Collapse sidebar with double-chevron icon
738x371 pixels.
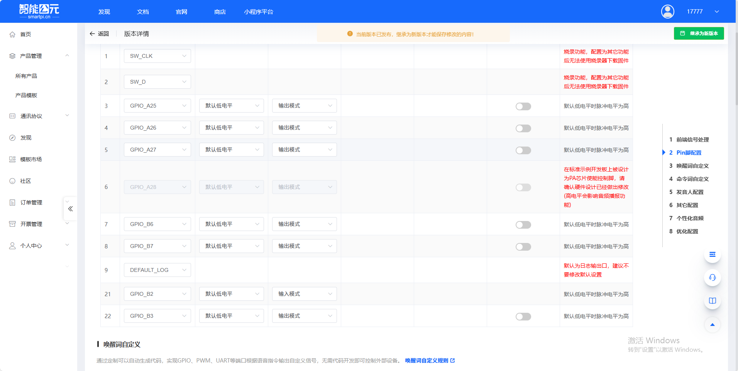click(70, 209)
